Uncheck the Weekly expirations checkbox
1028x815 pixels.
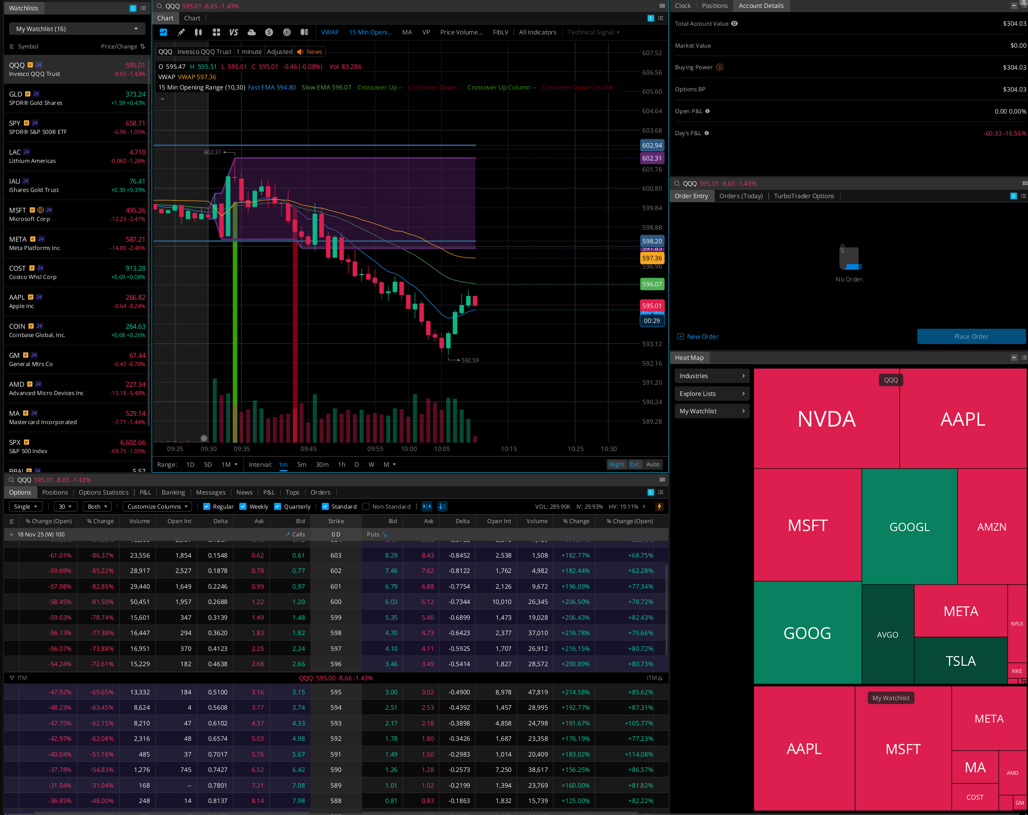click(243, 507)
